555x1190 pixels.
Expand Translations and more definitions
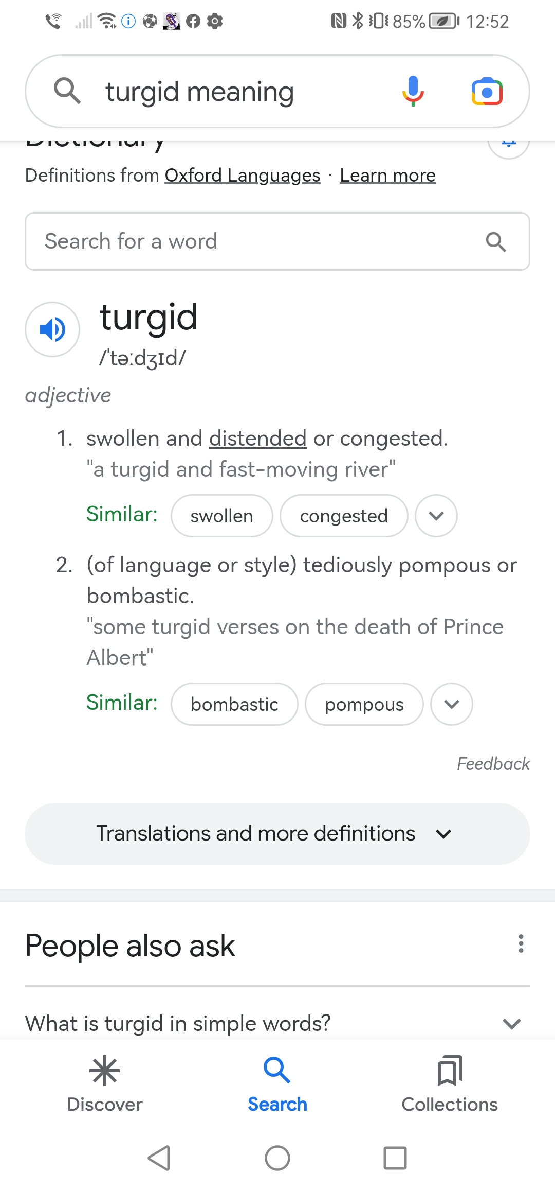click(x=277, y=834)
